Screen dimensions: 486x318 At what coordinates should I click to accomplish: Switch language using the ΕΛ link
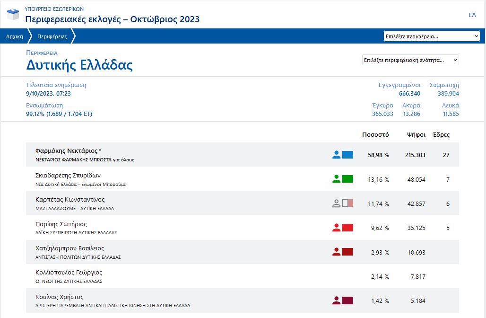(x=472, y=15)
